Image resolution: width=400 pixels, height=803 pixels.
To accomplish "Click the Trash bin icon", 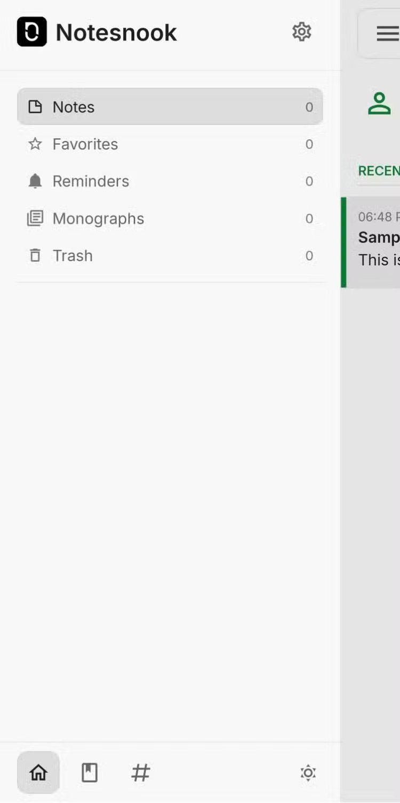I will pyautogui.click(x=35, y=256).
